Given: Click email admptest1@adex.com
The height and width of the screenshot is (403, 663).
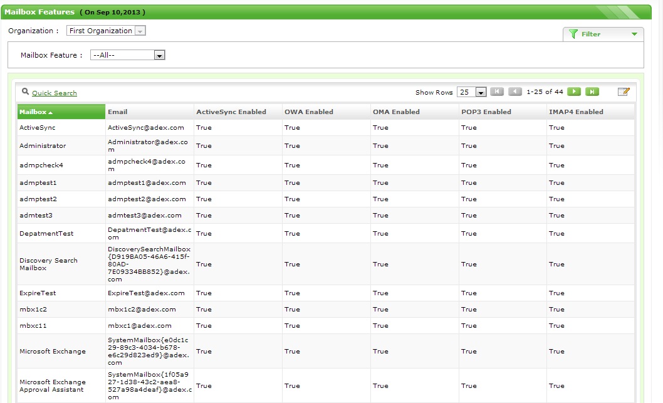Looking at the screenshot, I should pos(147,182).
